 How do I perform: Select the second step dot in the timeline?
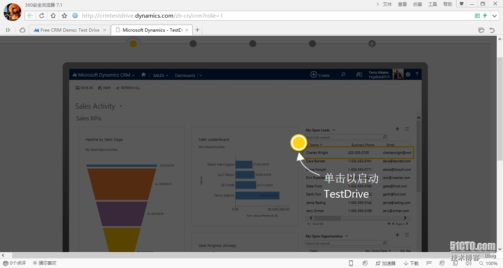pyautogui.click(x=193, y=44)
